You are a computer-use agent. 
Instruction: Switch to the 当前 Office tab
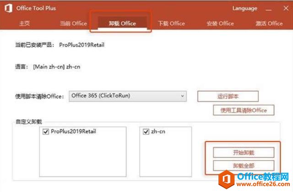point(73,23)
